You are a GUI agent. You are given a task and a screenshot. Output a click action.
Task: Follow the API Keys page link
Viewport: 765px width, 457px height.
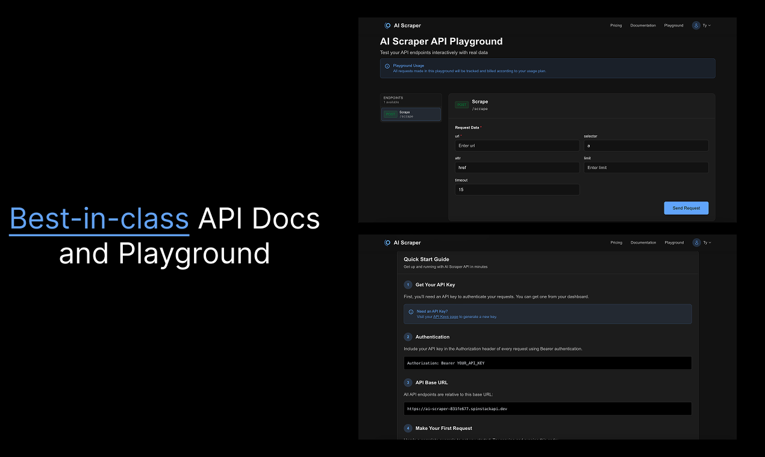coord(446,316)
